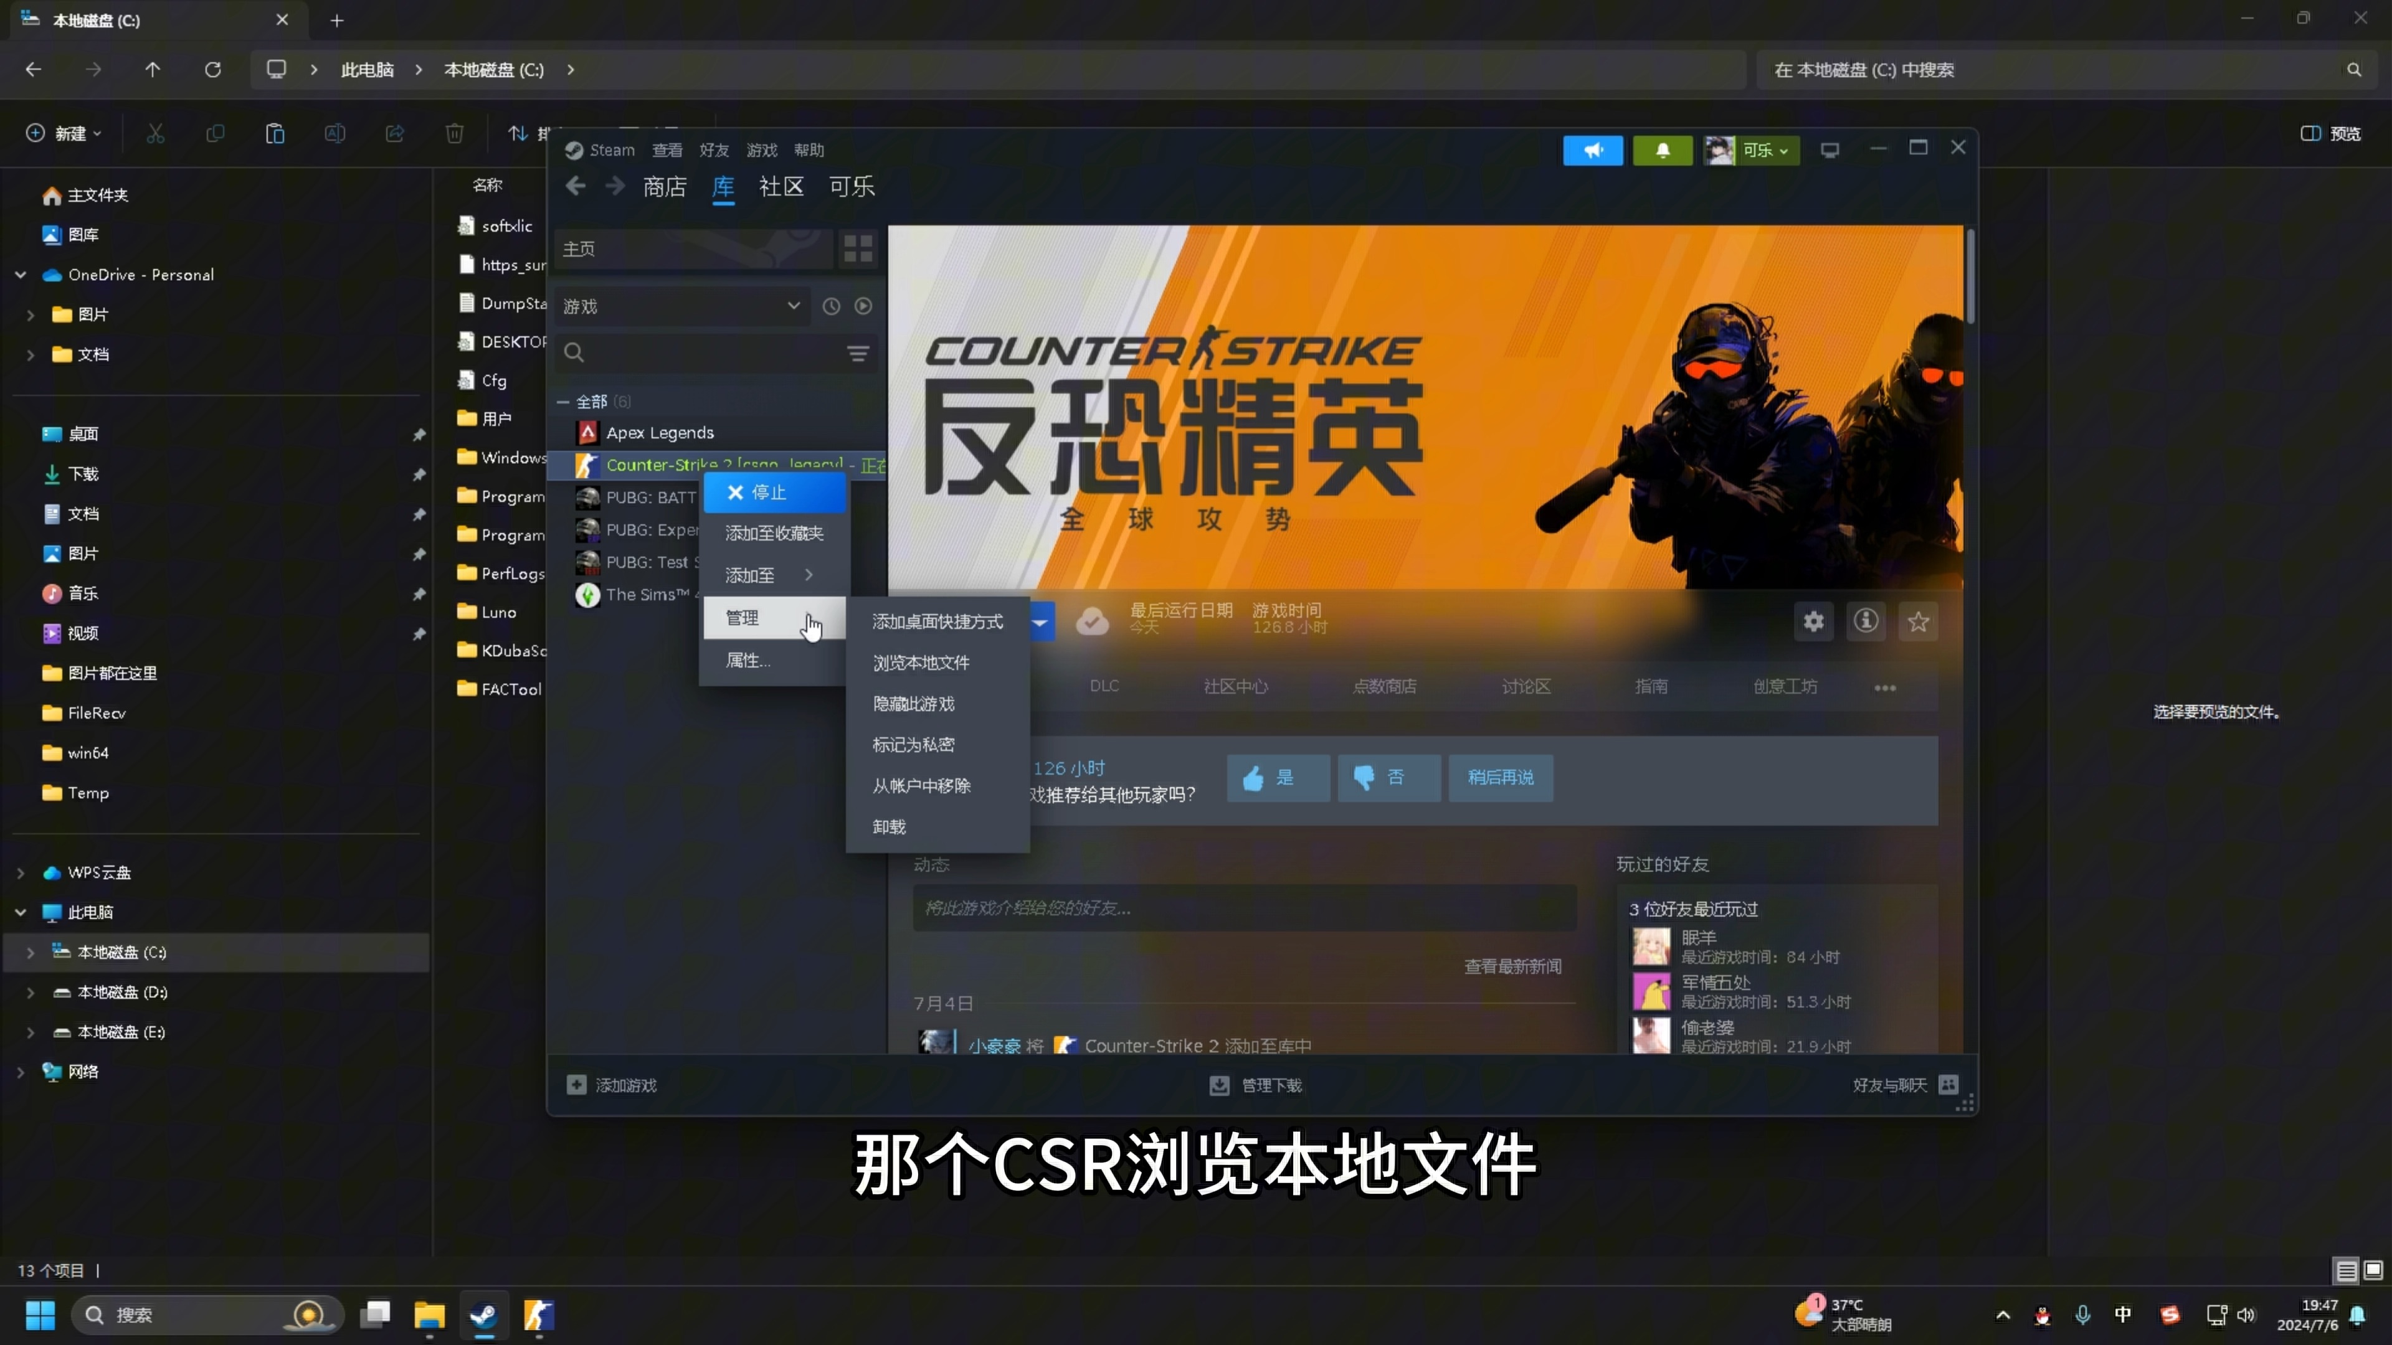Click the Explorer search box for 本地磁盘 (C:)
Screen dimensions: 2392x1345
[2067, 70]
